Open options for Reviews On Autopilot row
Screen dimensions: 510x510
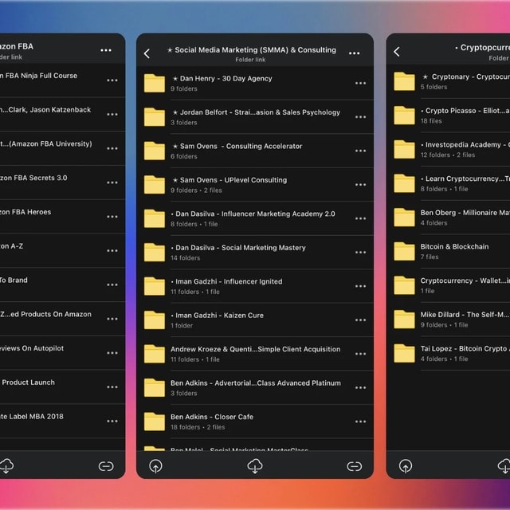(112, 353)
